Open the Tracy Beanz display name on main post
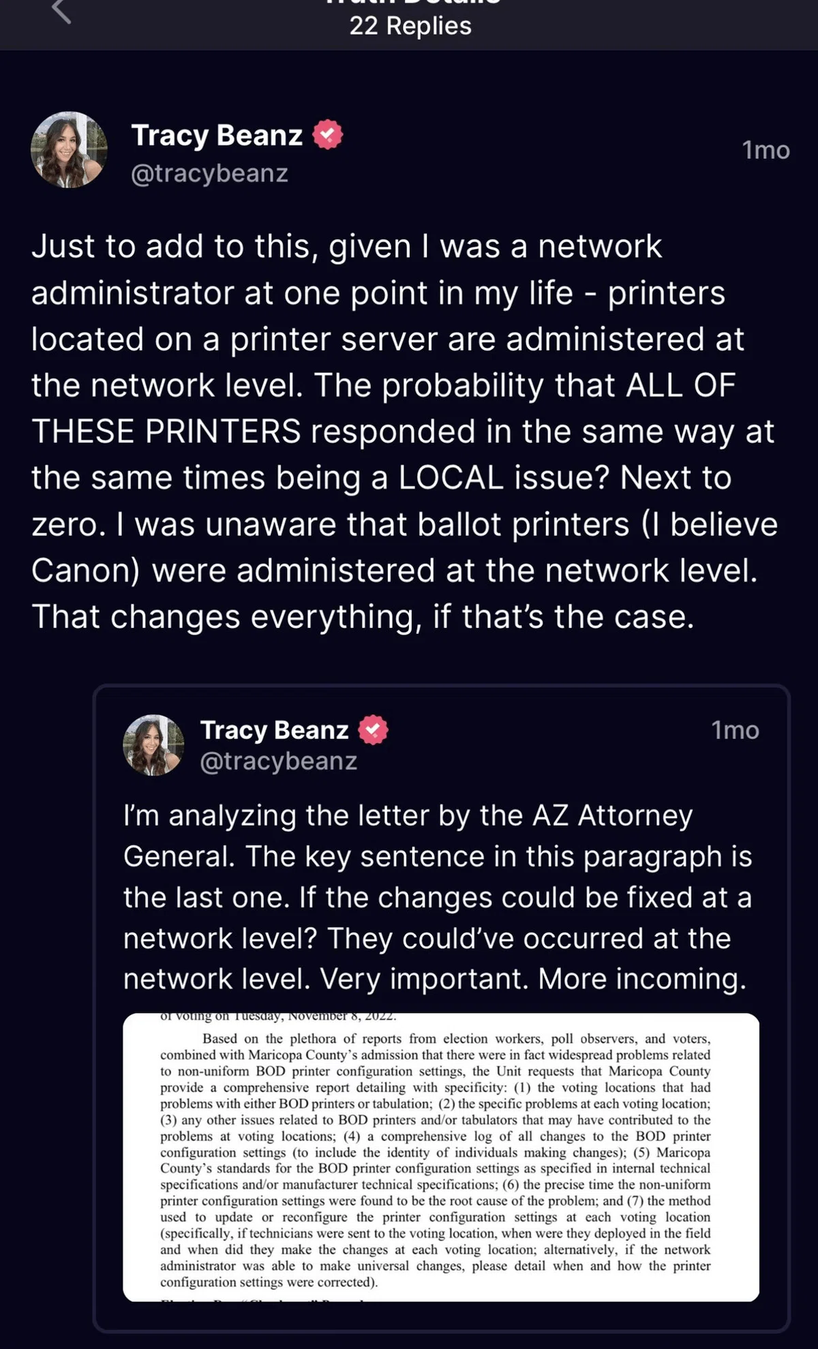This screenshot has width=818, height=1349. tap(217, 135)
